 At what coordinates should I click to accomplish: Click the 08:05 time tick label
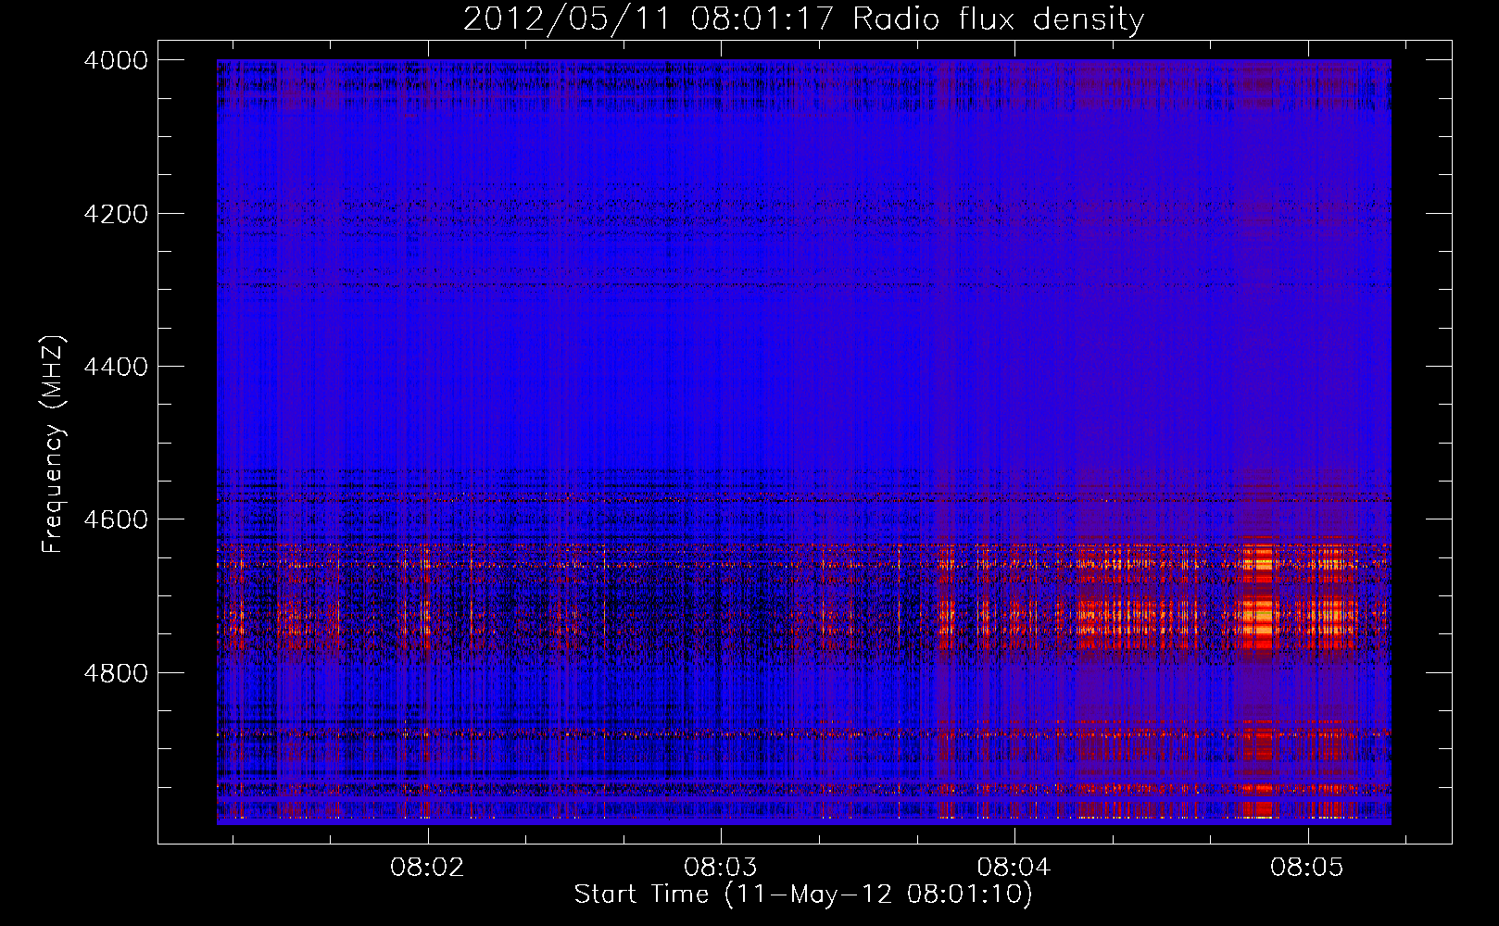(1307, 868)
